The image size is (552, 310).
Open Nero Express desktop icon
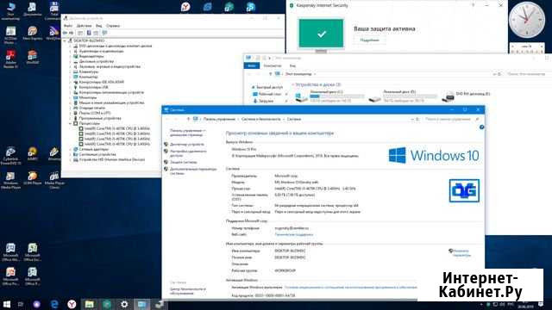[33, 33]
